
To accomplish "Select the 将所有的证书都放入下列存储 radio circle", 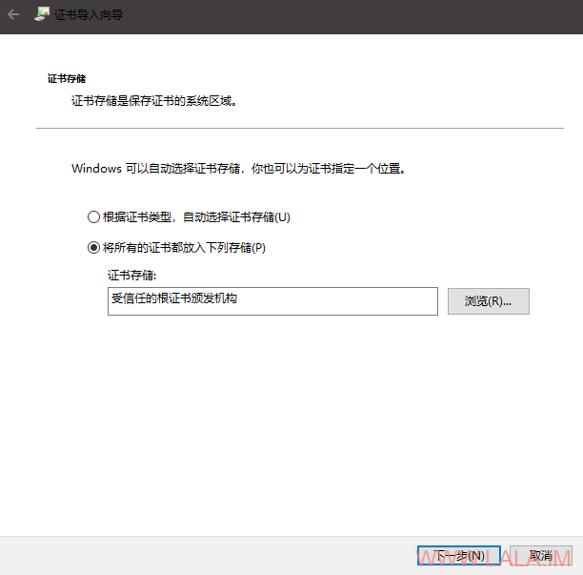I will coord(93,248).
